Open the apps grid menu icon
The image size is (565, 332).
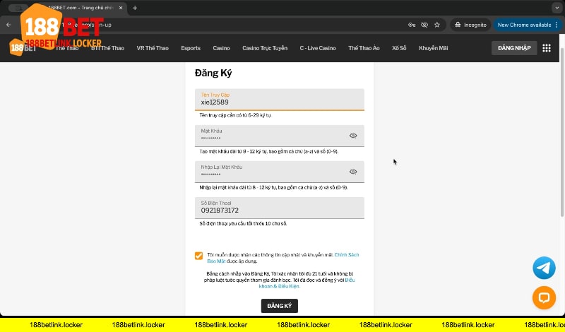547,48
